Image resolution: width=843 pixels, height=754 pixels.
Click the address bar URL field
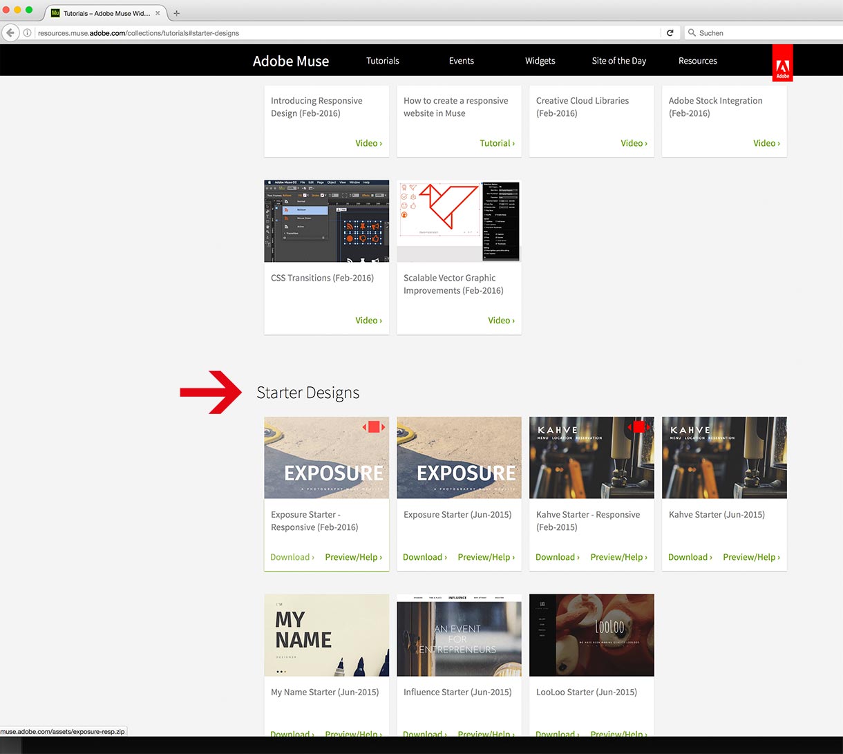pos(345,32)
